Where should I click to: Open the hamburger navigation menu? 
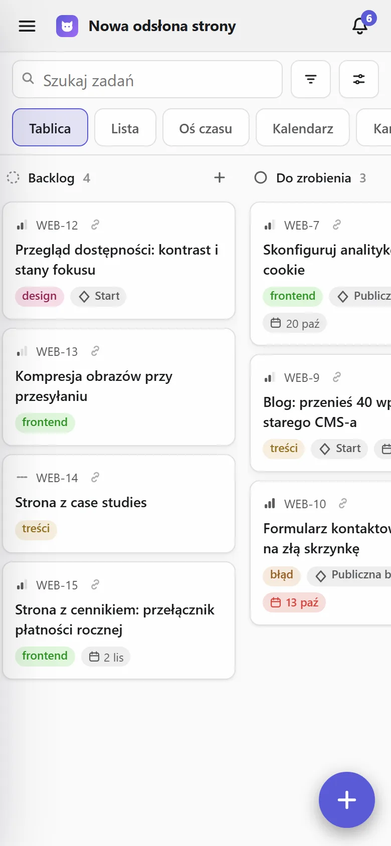pos(27,26)
